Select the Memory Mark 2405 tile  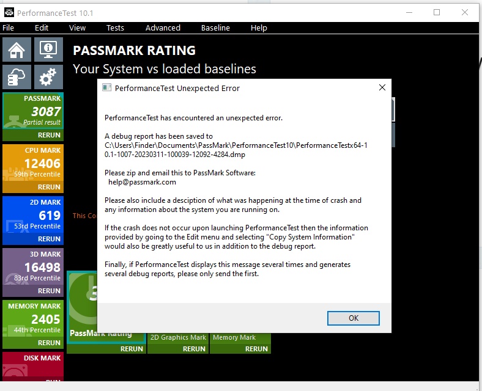coord(33,318)
